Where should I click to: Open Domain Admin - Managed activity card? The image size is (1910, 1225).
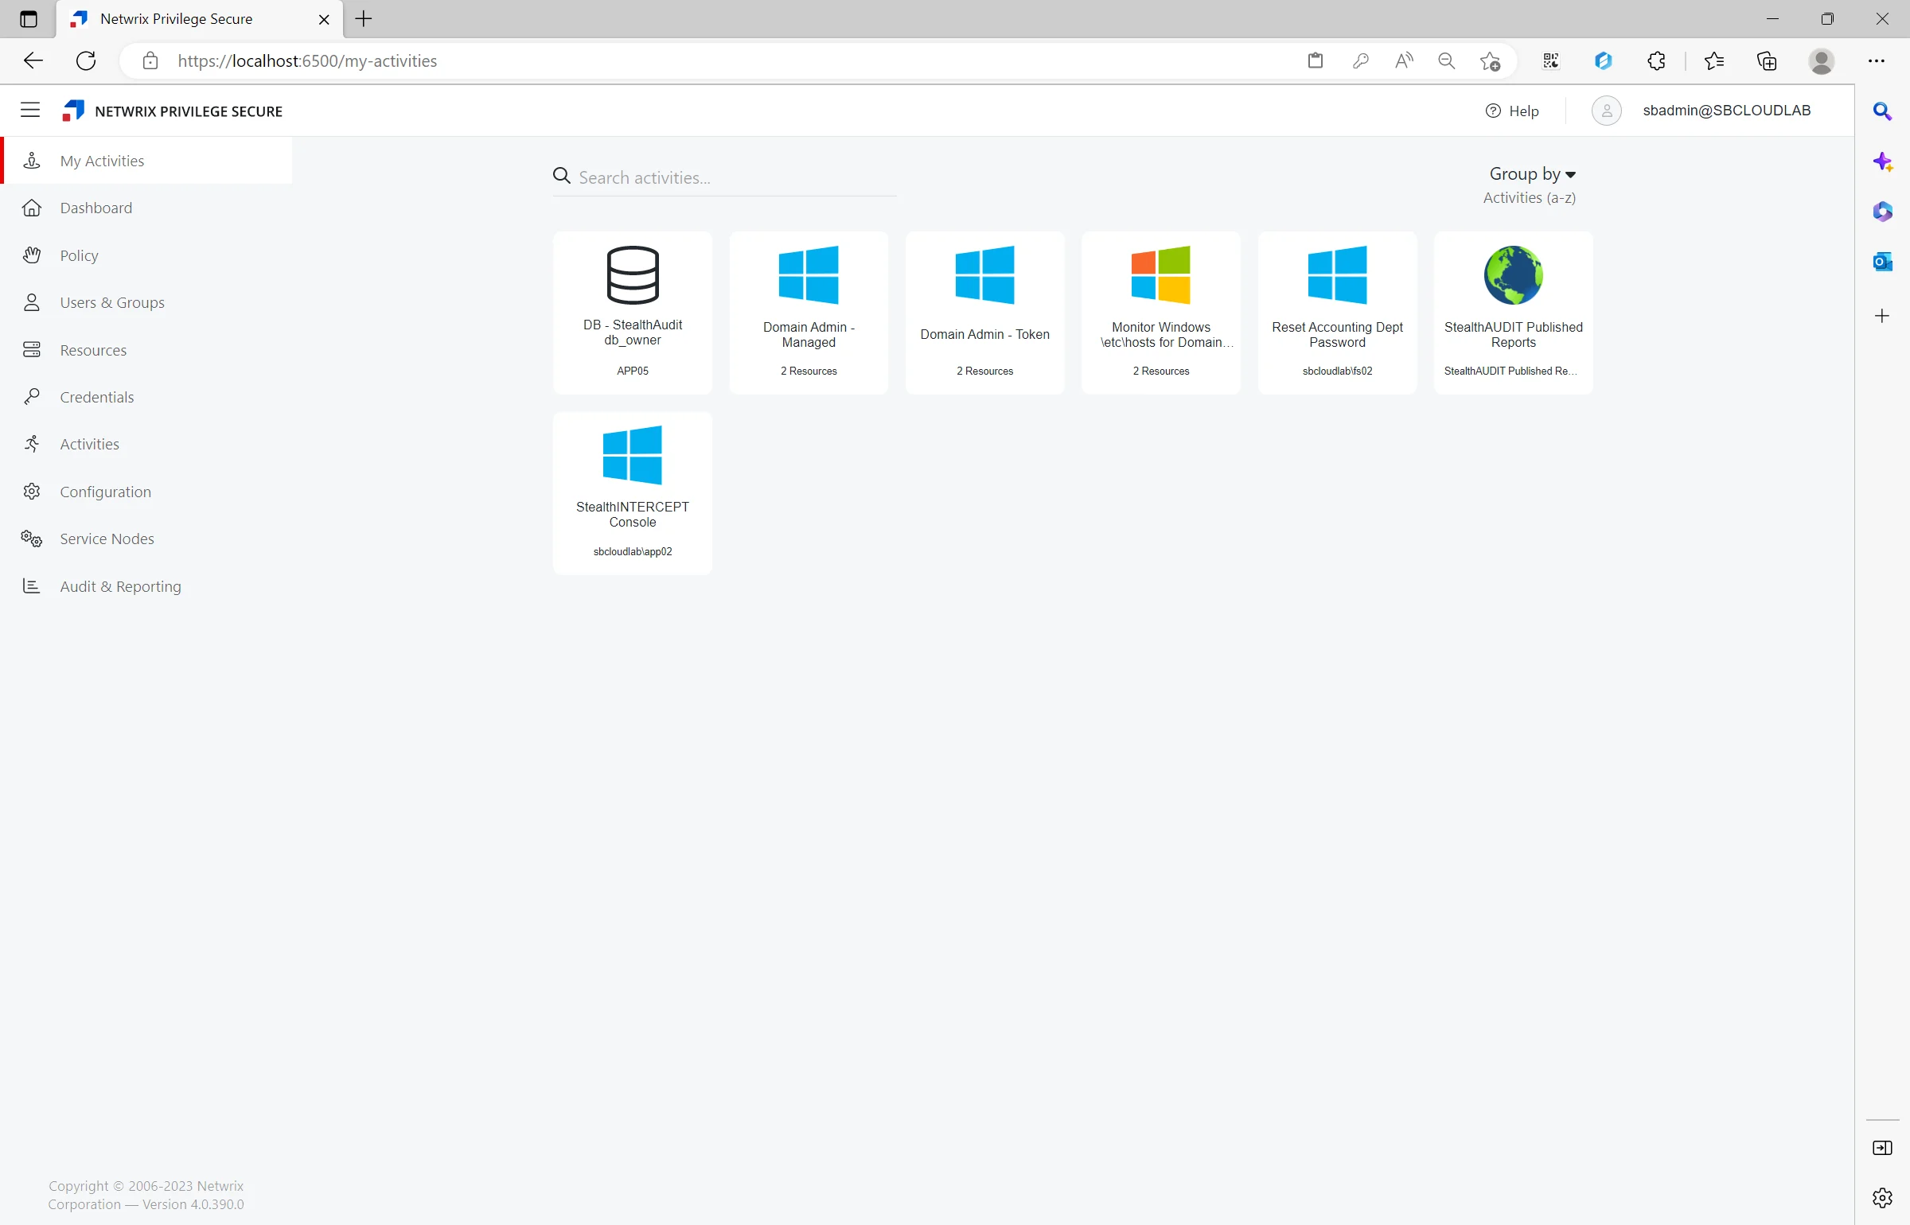809,313
